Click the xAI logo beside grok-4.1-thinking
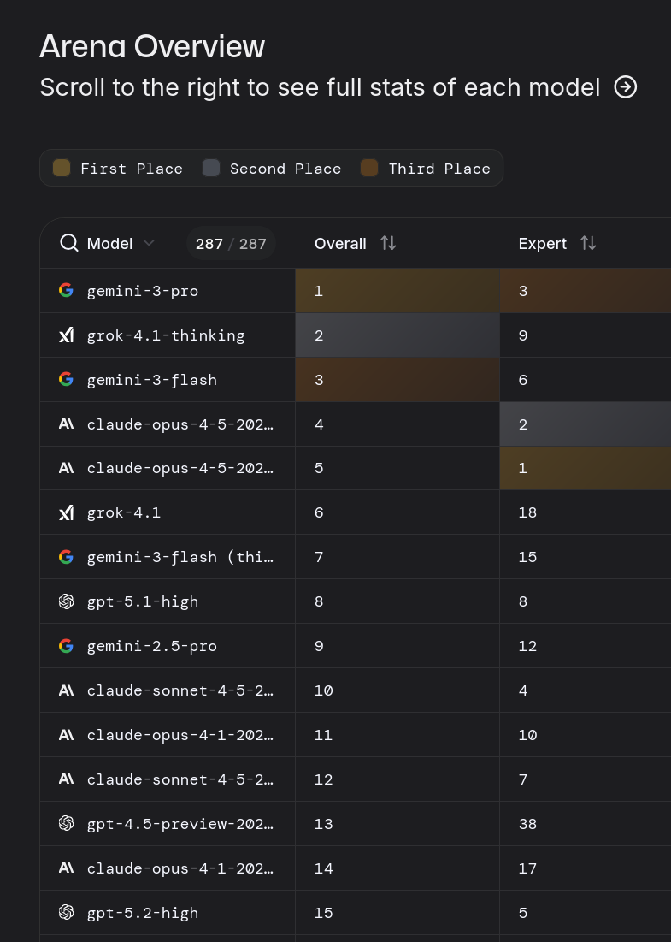The image size is (671, 942). click(x=66, y=335)
